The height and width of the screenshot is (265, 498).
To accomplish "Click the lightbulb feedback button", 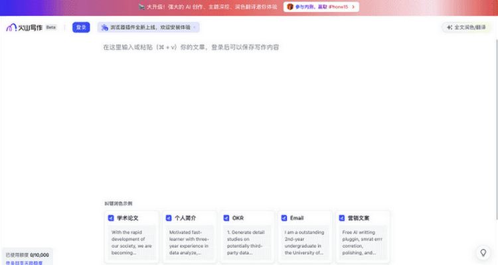I will 483,252.
